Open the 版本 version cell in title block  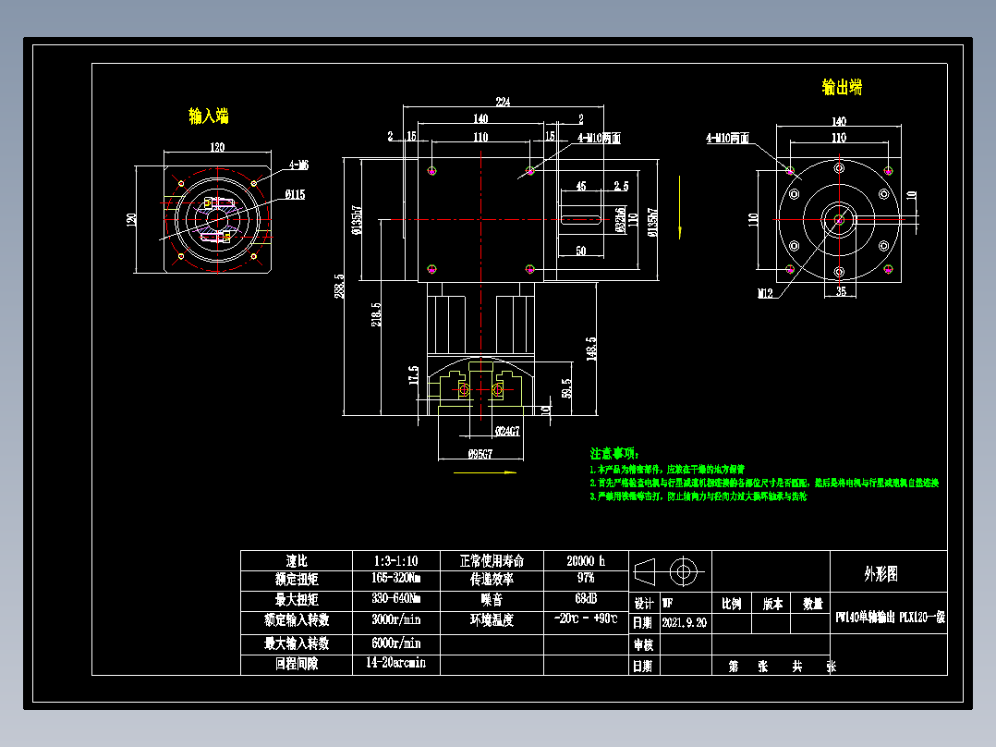[773, 603]
